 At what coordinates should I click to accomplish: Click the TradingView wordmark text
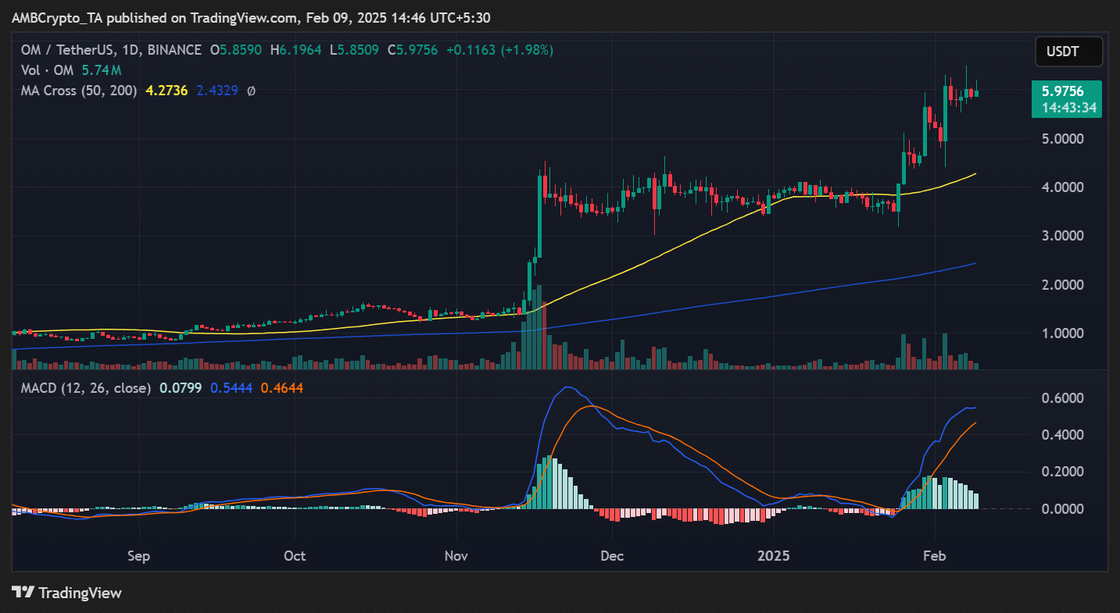point(80,593)
